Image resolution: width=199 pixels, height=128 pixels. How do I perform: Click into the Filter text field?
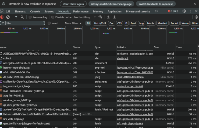coord(24,23)
